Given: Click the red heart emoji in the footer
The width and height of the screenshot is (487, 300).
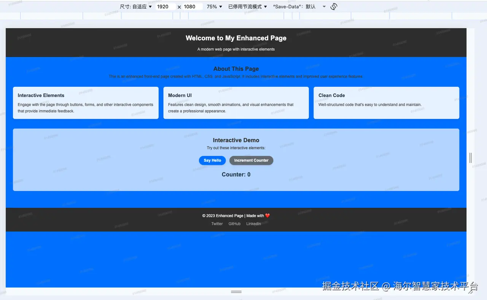Looking at the screenshot, I should pos(267,216).
